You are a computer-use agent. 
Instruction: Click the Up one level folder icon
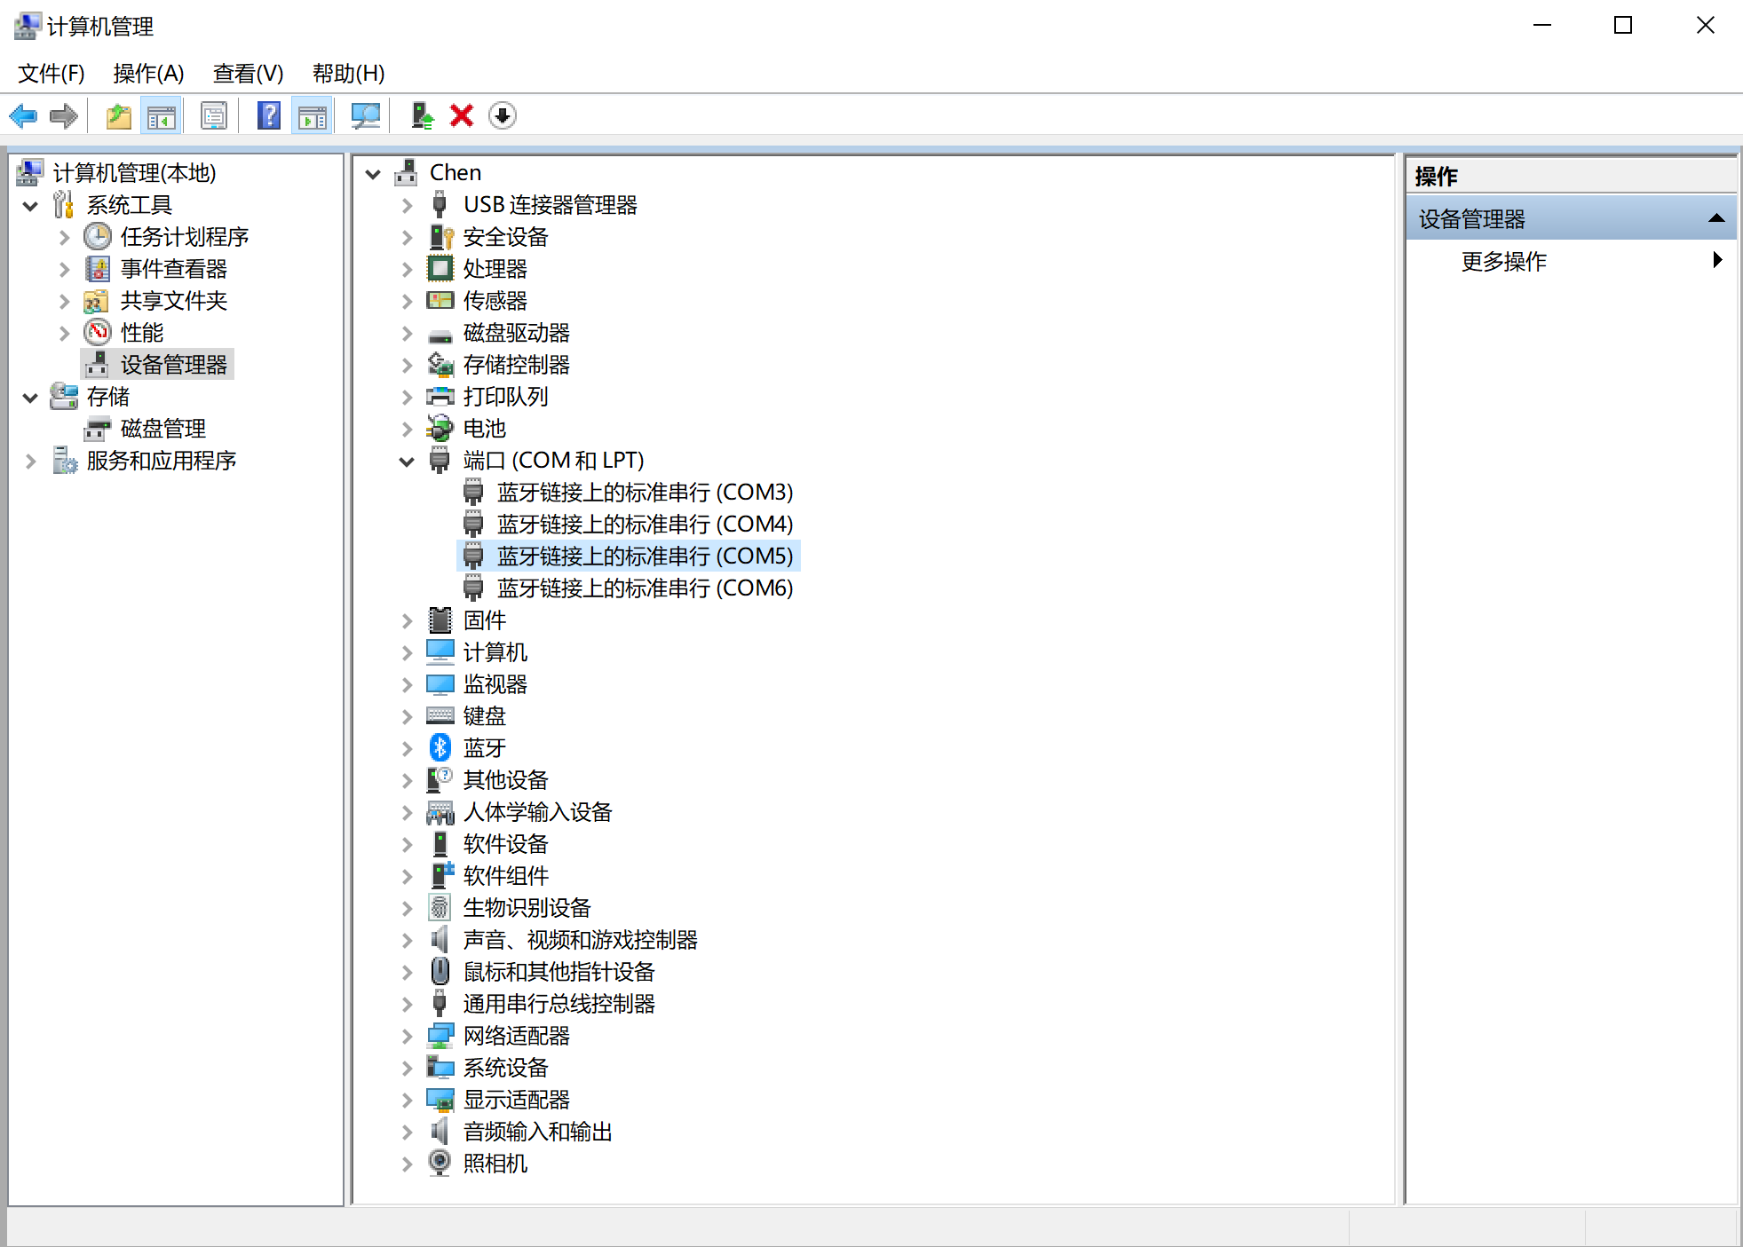pos(118,116)
